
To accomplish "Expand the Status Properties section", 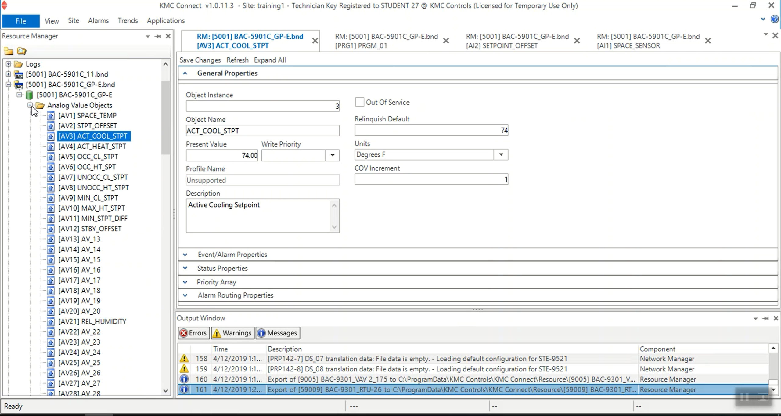I will (185, 268).
